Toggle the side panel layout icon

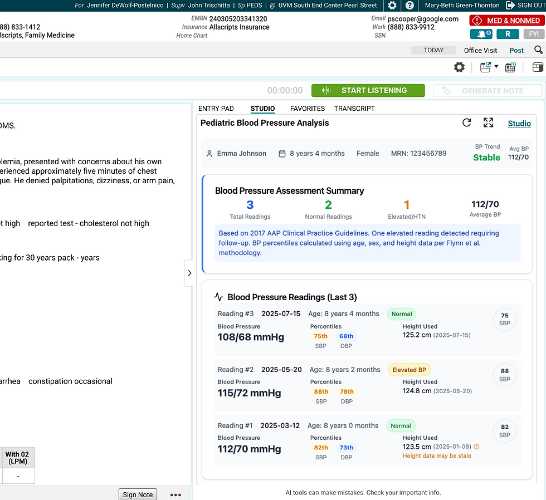pos(538,67)
